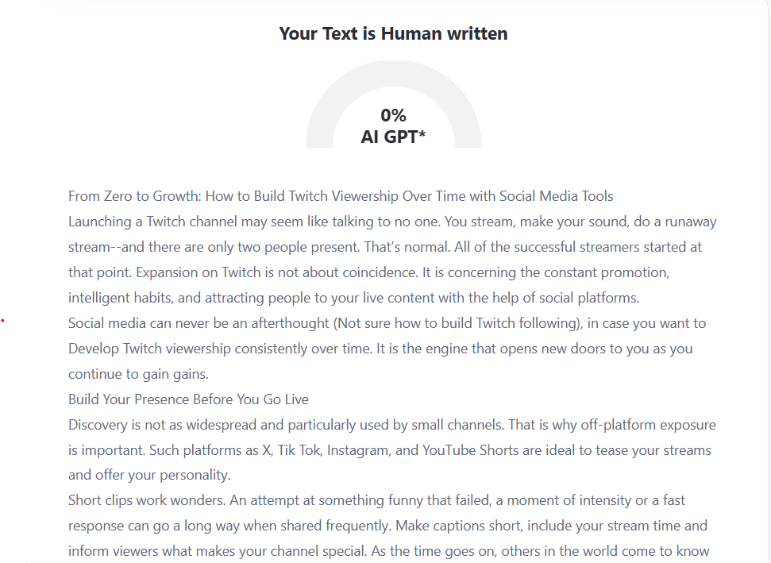Click the line starting "intelligent habits, and attracting"
Screen dimensions: 771x563
point(353,298)
